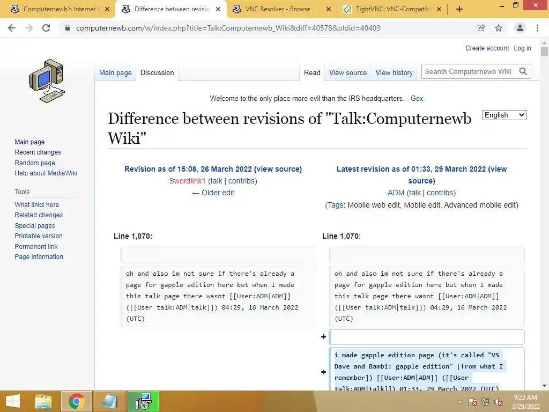Open the notepad taskbar icon
The image size is (549, 412).
coord(109,401)
